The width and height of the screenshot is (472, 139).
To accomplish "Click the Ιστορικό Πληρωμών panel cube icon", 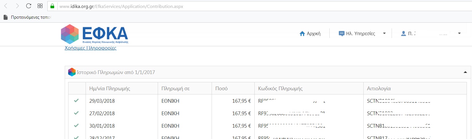I will click(x=72, y=72).
